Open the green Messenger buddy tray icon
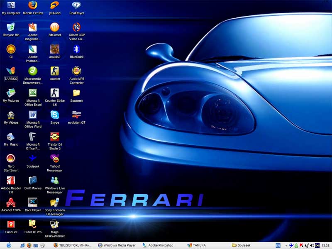 (296, 245)
